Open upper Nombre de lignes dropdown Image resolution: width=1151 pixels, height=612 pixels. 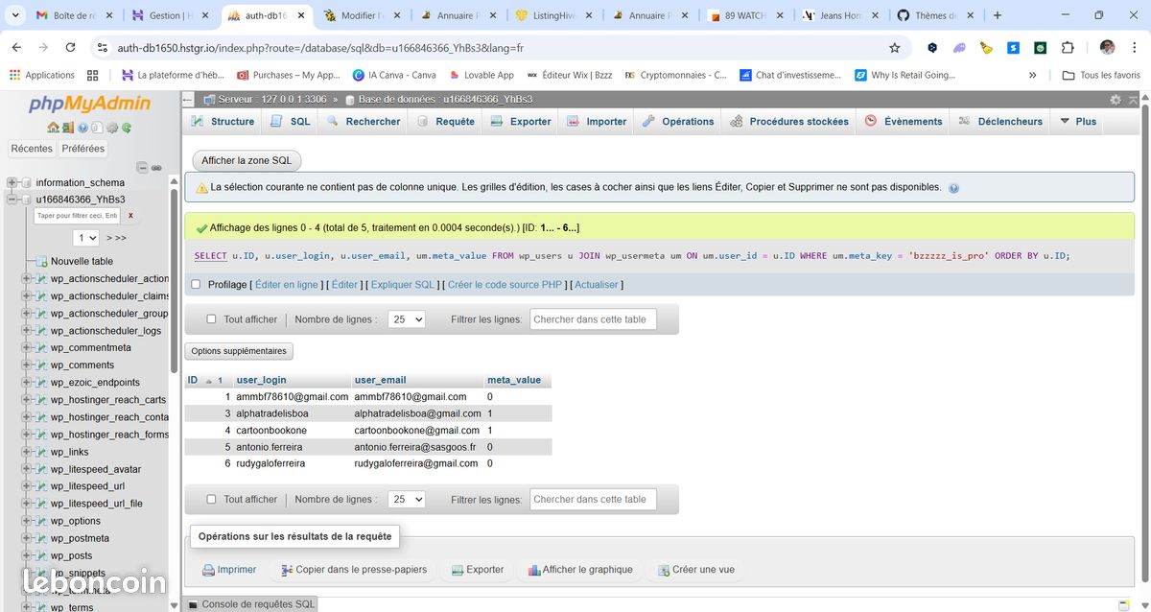(x=407, y=319)
